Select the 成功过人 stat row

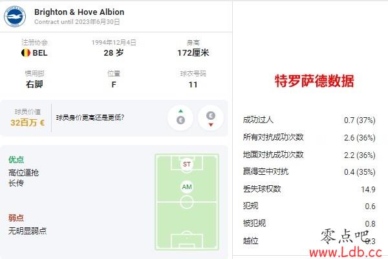[309, 120]
